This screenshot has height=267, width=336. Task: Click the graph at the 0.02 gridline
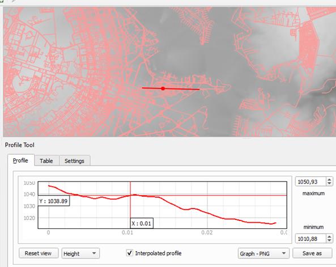click(207, 205)
